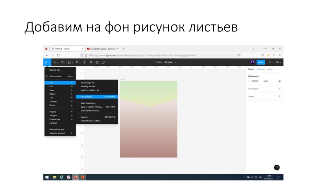Choose Export frames to PDF
This screenshot has width=330, height=185.
97,121
